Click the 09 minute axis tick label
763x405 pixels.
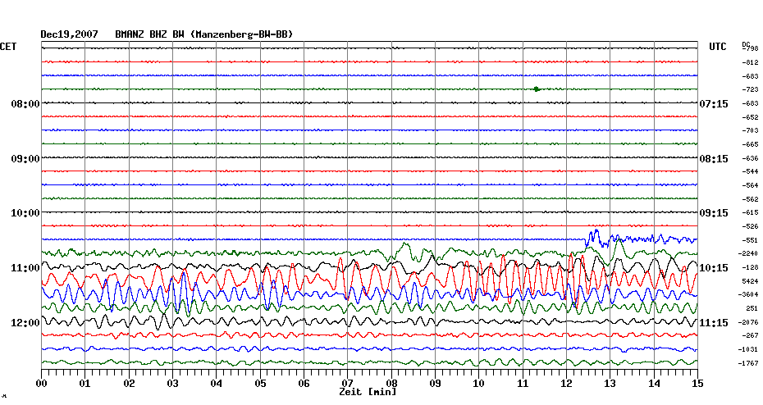tap(435, 384)
